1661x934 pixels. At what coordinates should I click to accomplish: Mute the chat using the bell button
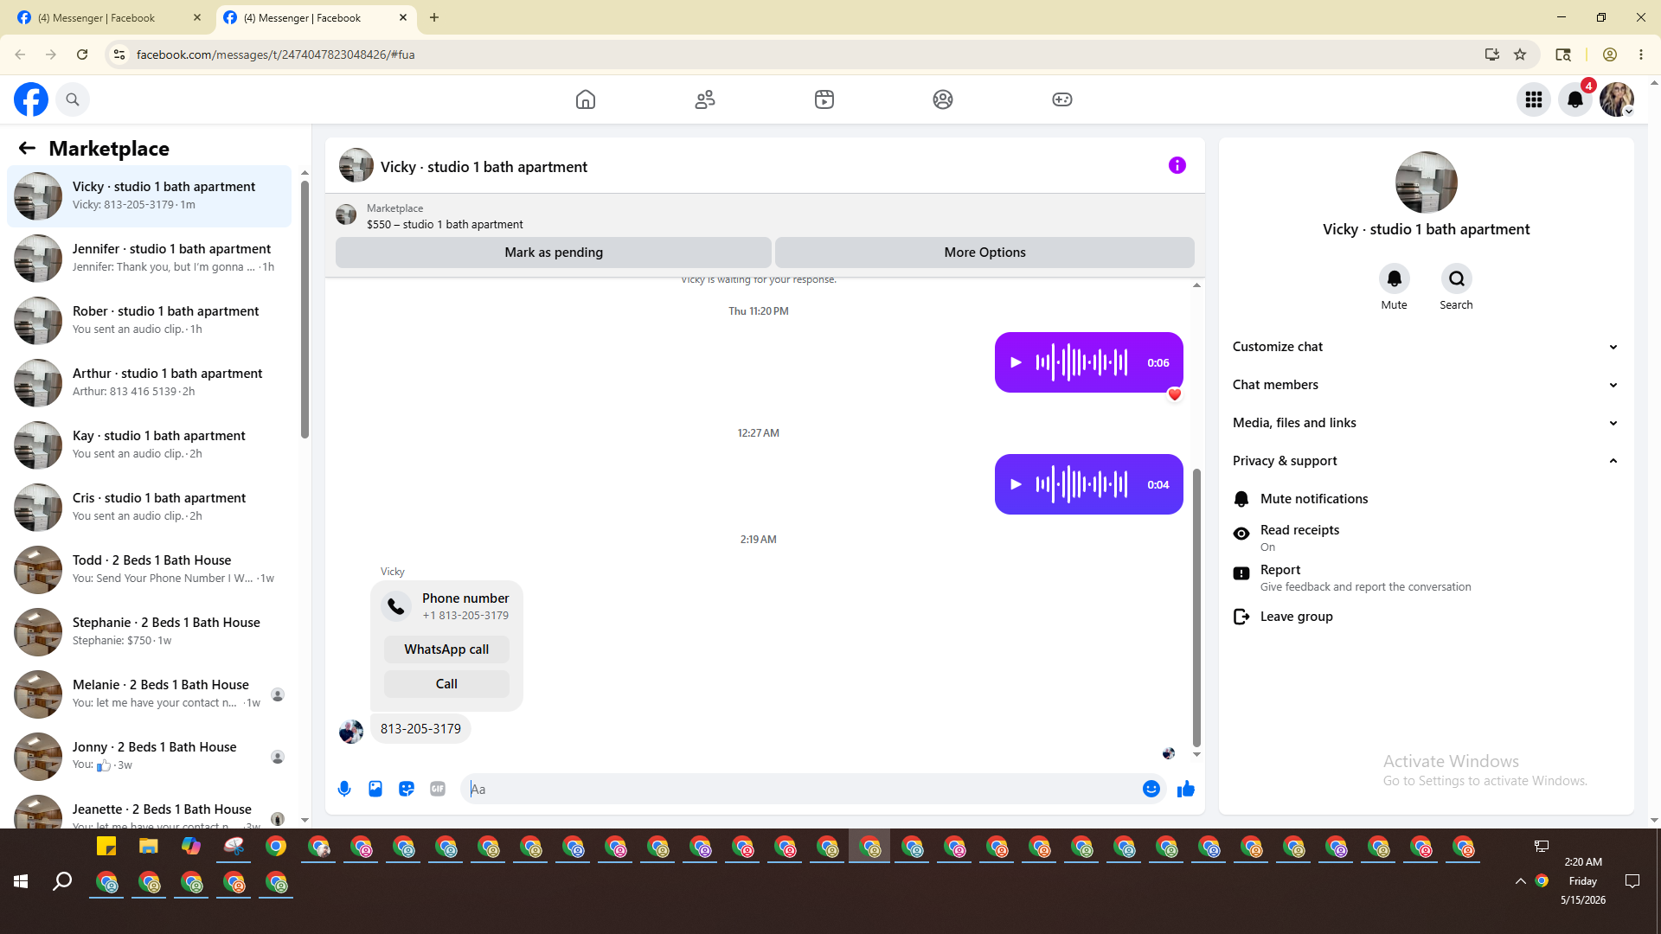click(x=1395, y=278)
